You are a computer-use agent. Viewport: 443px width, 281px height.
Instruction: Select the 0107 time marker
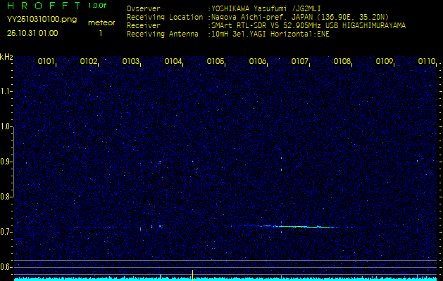(x=300, y=62)
